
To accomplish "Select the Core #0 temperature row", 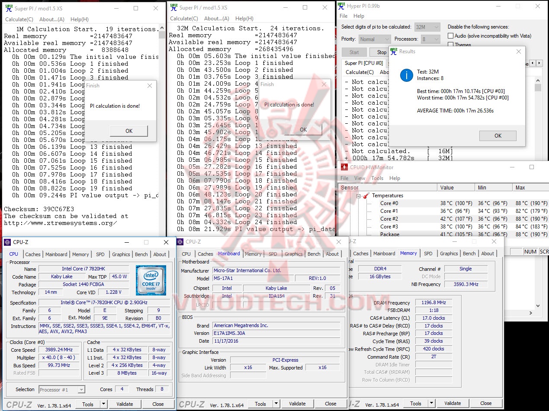I will 443,203.
